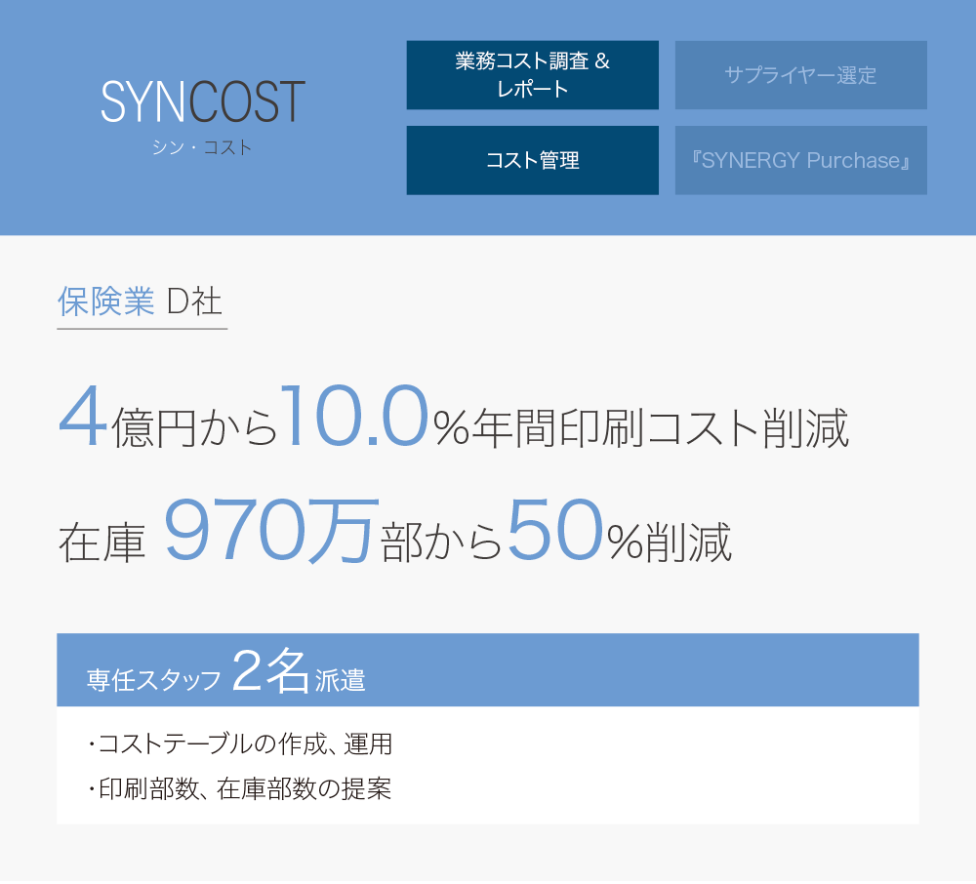Viewport: 976px width, 884px height.
Task: Click the SYNCOST logo
Action: [x=203, y=102]
